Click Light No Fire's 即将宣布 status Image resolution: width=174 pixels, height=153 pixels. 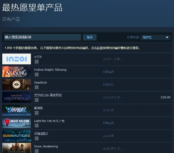109,123
